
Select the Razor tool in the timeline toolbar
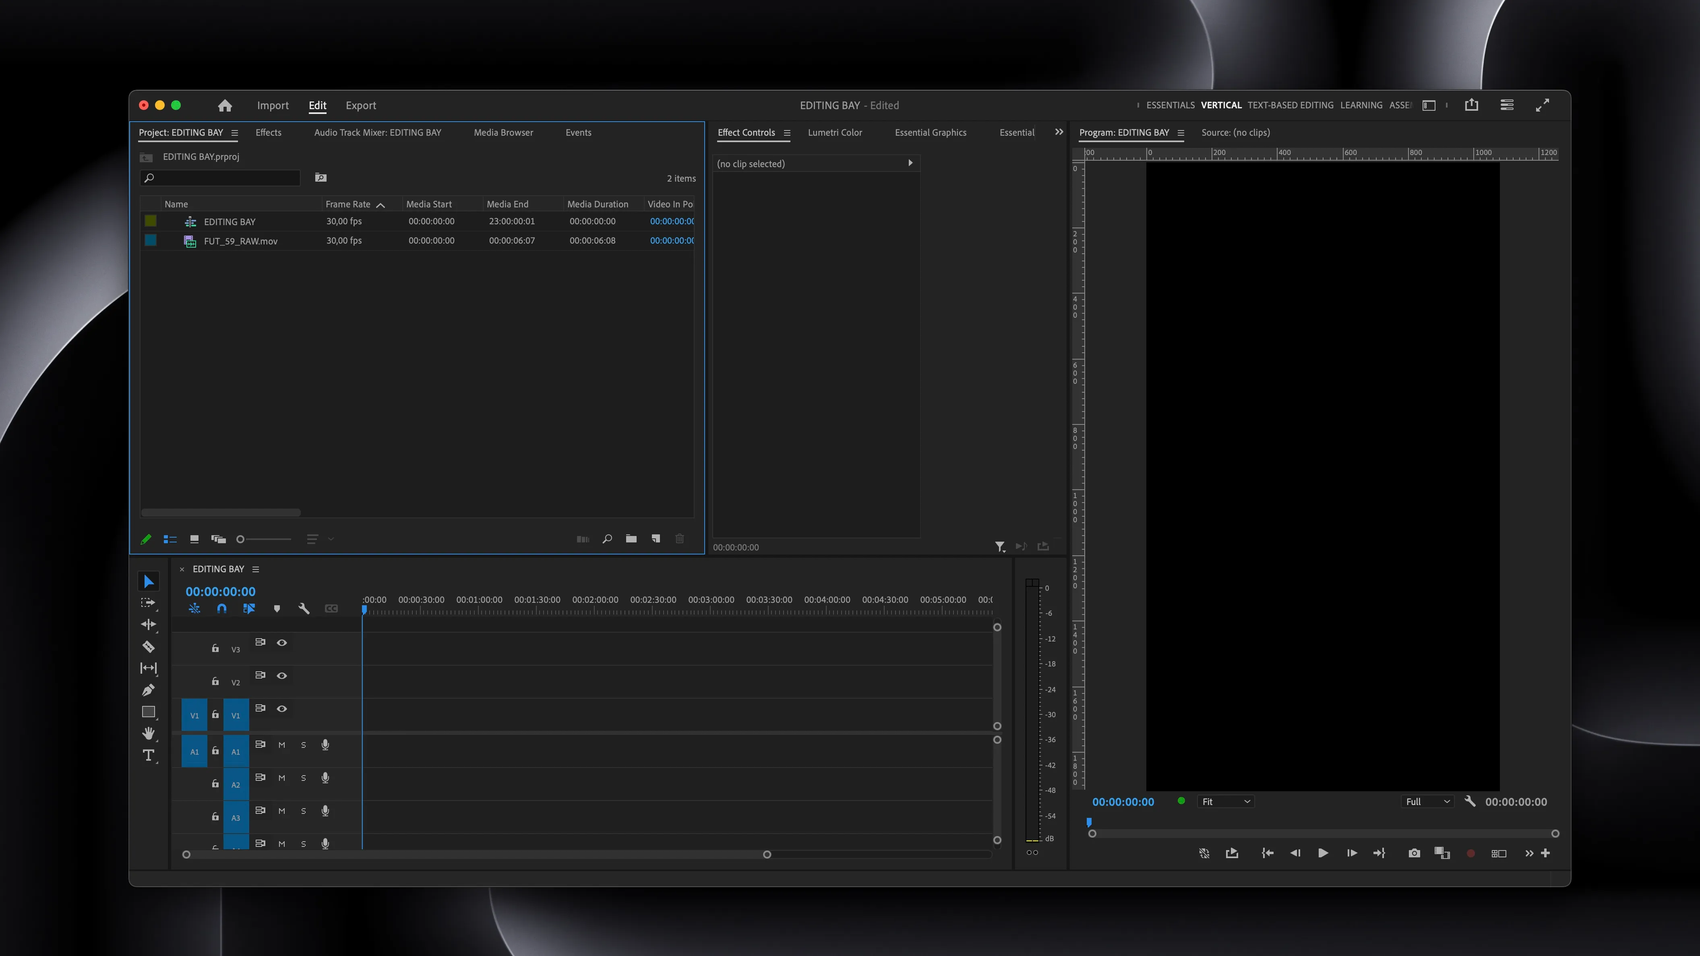(x=149, y=646)
